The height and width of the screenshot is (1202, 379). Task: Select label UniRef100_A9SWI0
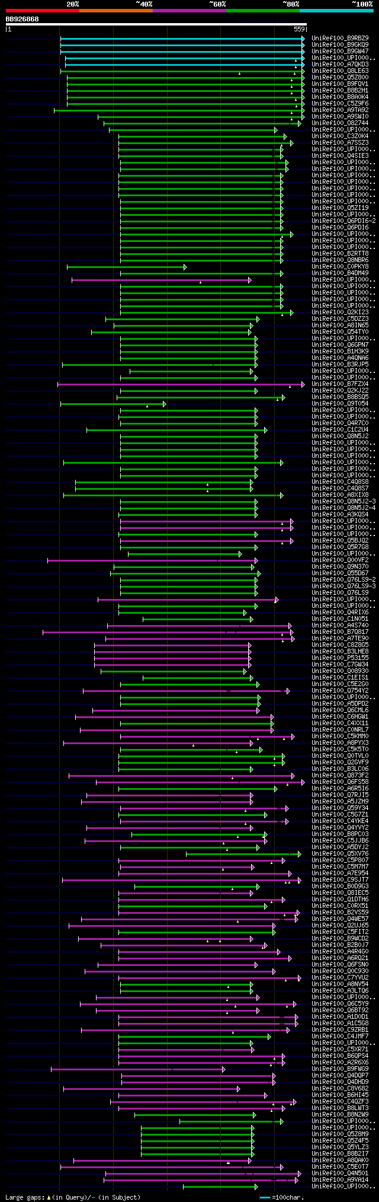click(x=340, y=116)
